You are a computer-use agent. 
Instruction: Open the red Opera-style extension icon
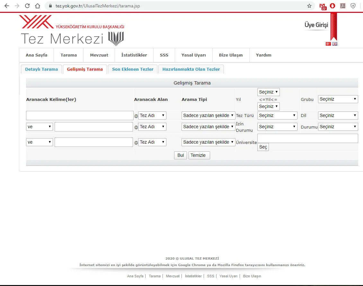[x=332, y=6]
